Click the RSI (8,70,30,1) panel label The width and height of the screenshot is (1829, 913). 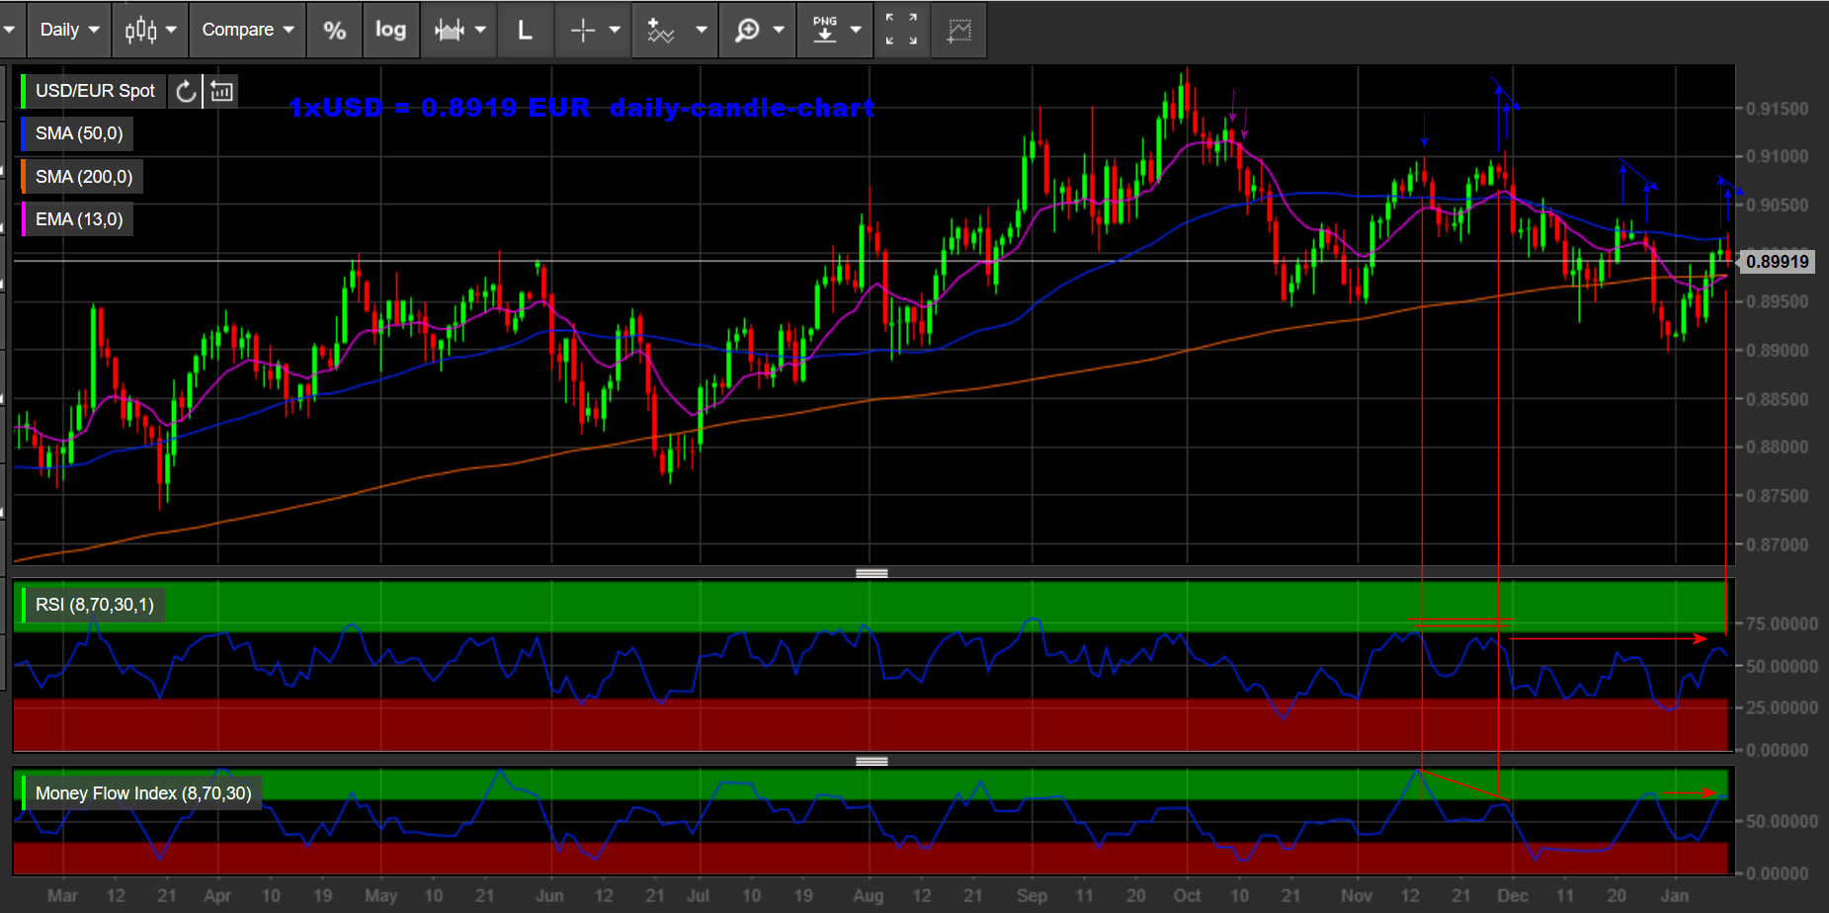(95, 605)
